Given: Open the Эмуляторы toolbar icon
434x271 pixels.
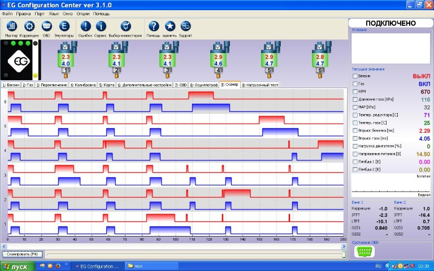Looking at the screenshot, I should pos(63,26).
